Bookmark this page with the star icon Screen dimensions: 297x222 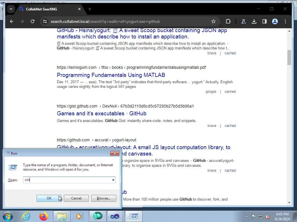coord(213,21)
